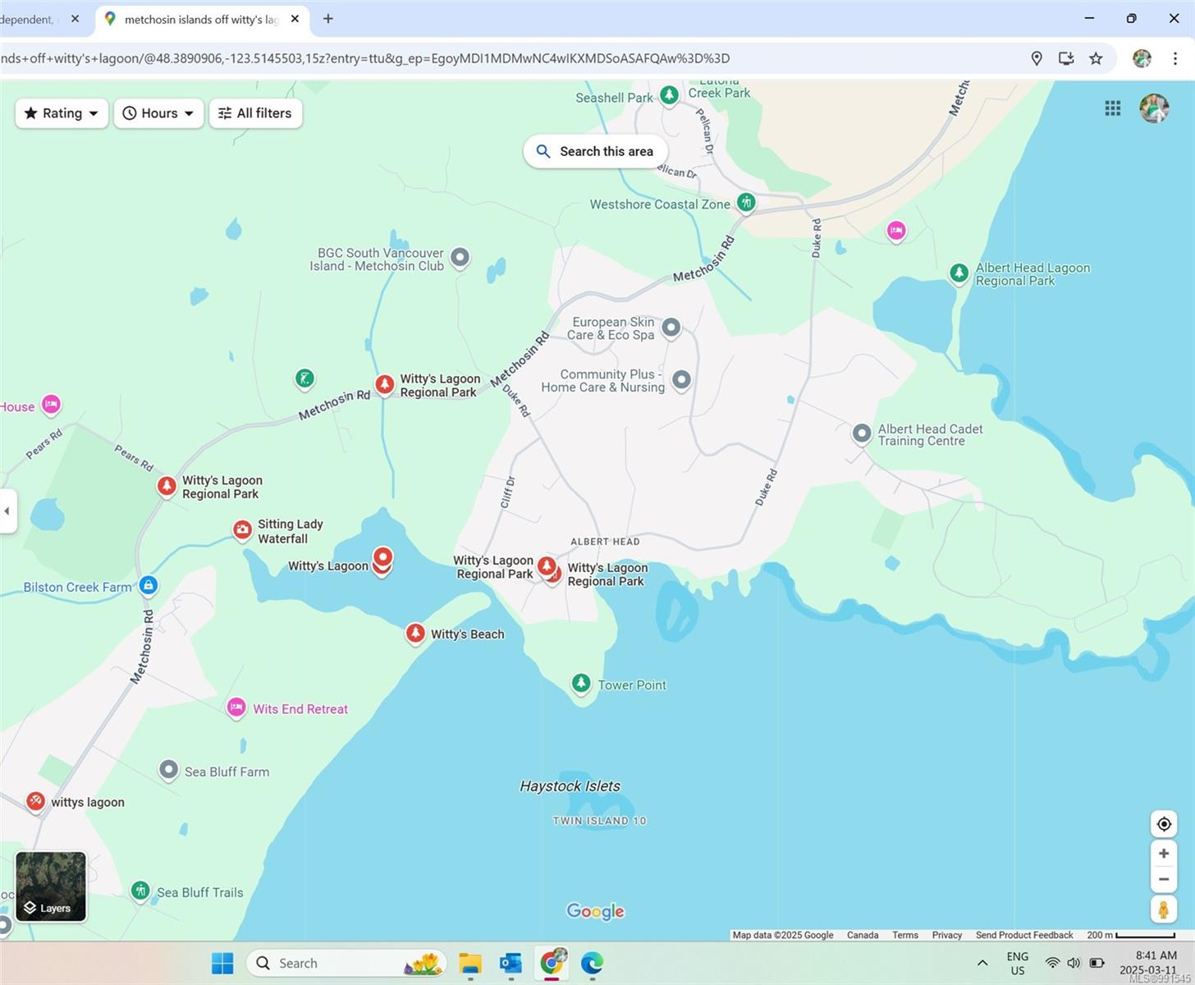The height and width of the screenshot is (985, 1195).
Task: Click the Witty's Lagoon Regional Park pin by Albert Head
Action: [x=547, y=566]
